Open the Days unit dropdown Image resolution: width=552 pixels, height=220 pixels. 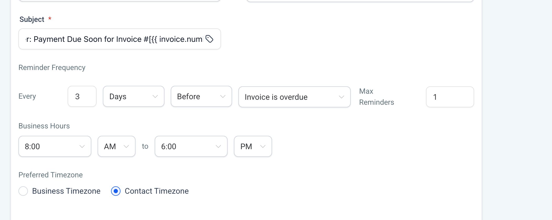point(133,97)
